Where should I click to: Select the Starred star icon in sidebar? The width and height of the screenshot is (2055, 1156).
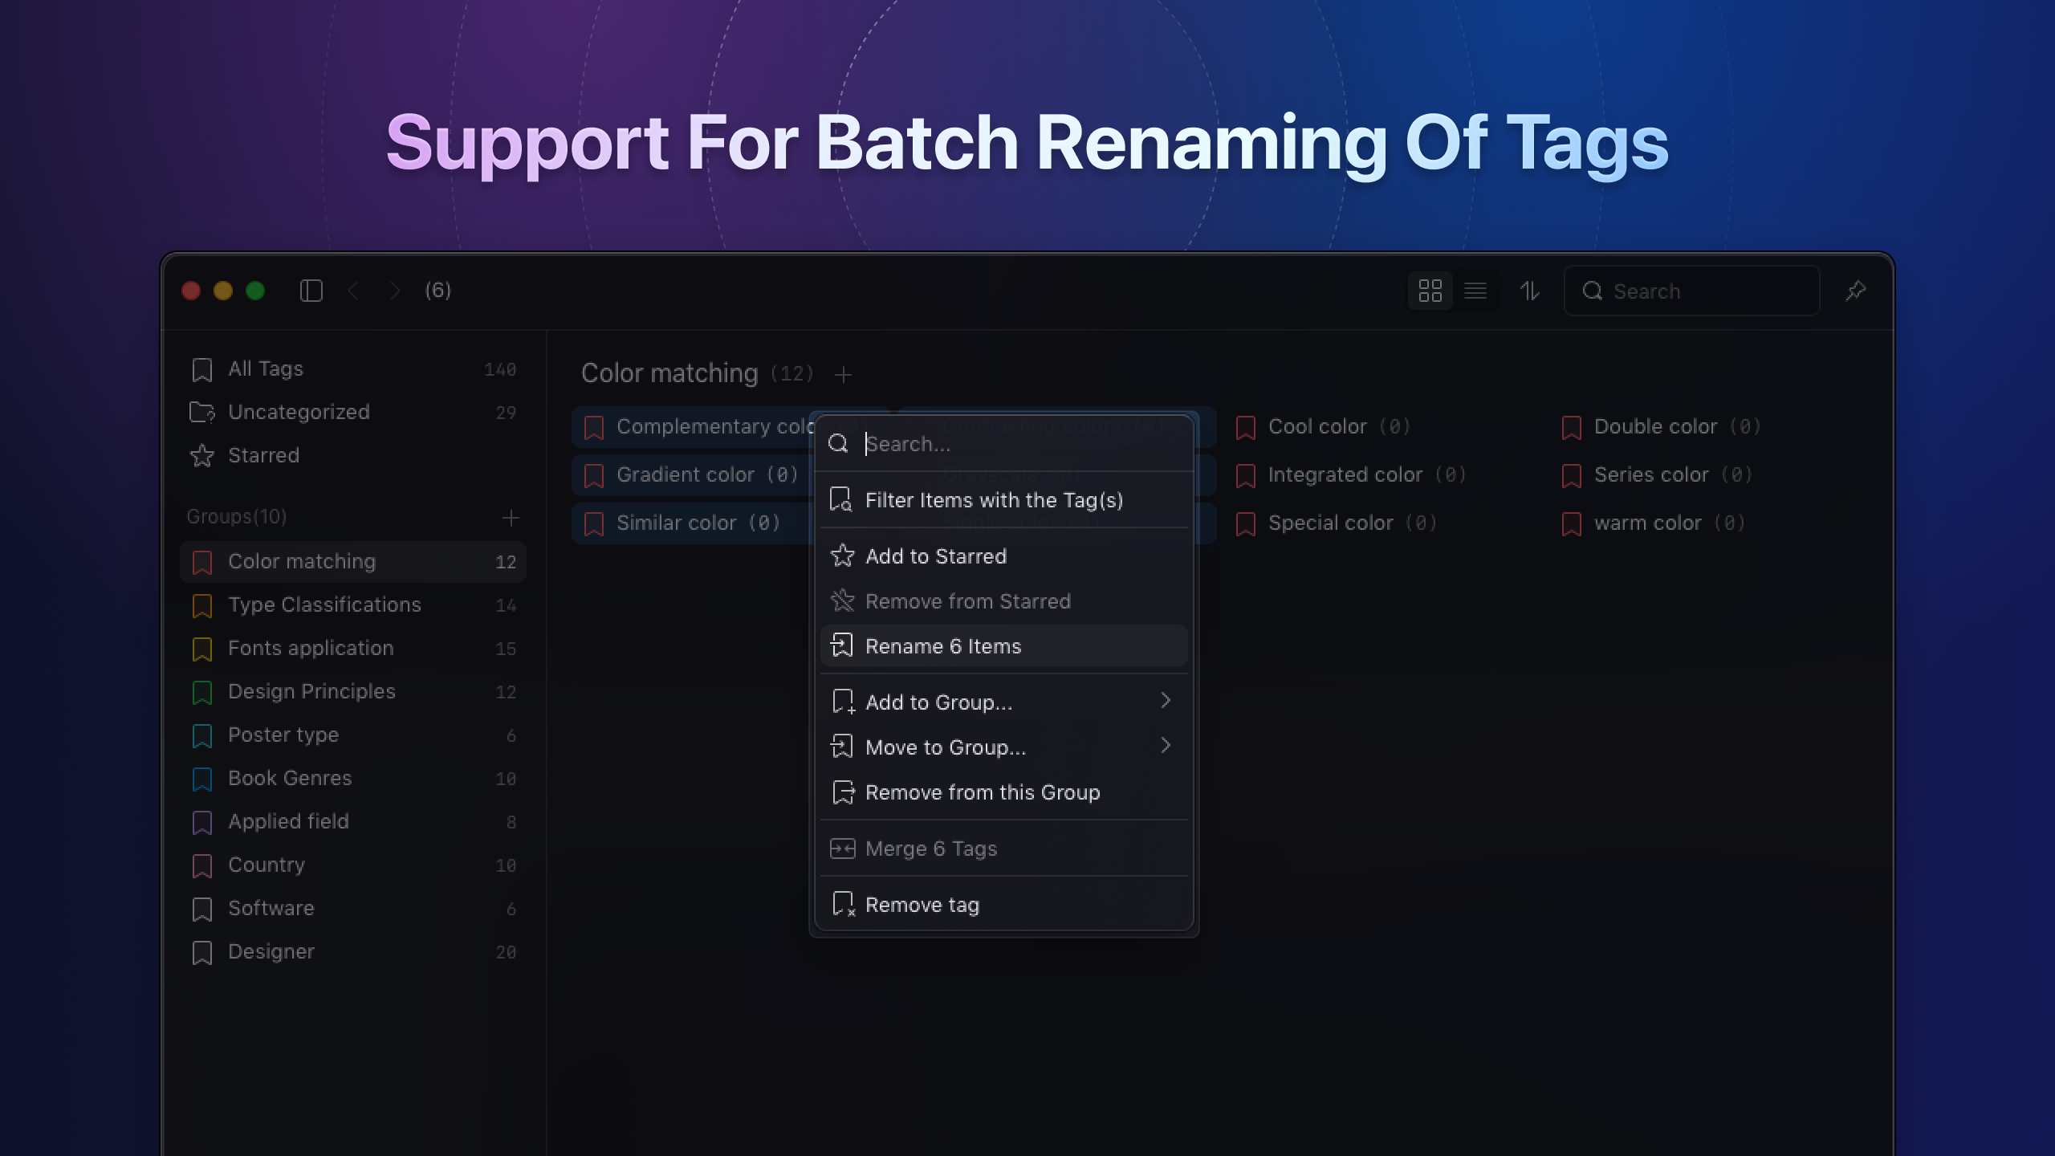coord(202,455)
